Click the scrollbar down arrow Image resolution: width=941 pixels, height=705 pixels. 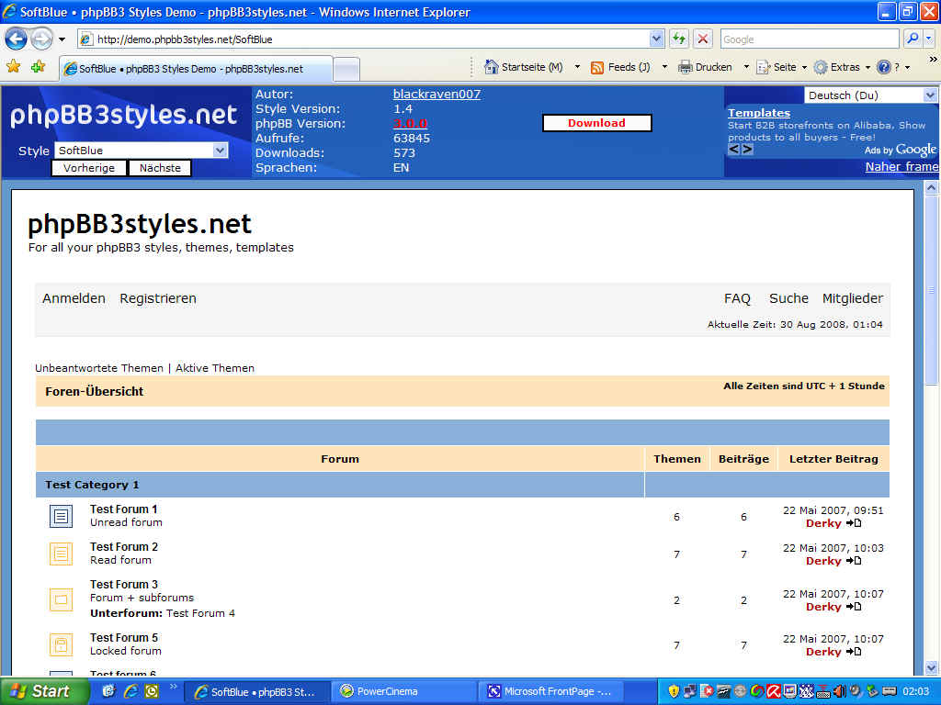(932, 667)
